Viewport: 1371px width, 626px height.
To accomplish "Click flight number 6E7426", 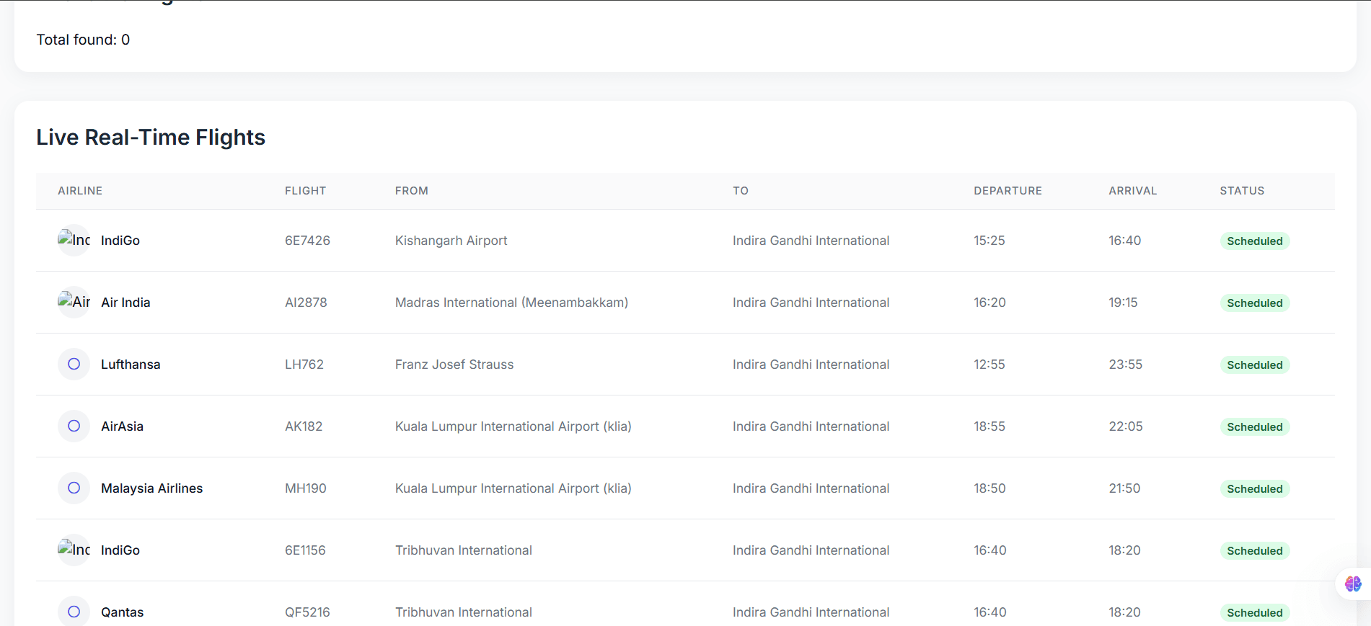I will click(x=307, y=241).
